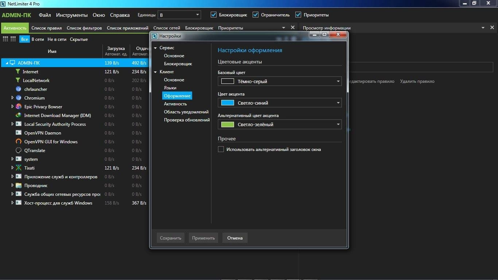Collapse the Клиент settings tree node
Image resolution: width=498 pixels, height=280 pixels.
155,72
